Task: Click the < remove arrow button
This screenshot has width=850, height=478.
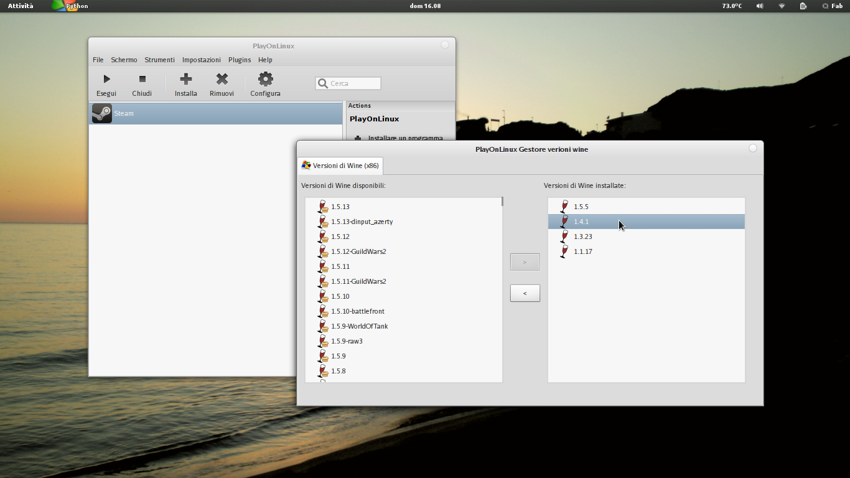Action: point(525,293)
